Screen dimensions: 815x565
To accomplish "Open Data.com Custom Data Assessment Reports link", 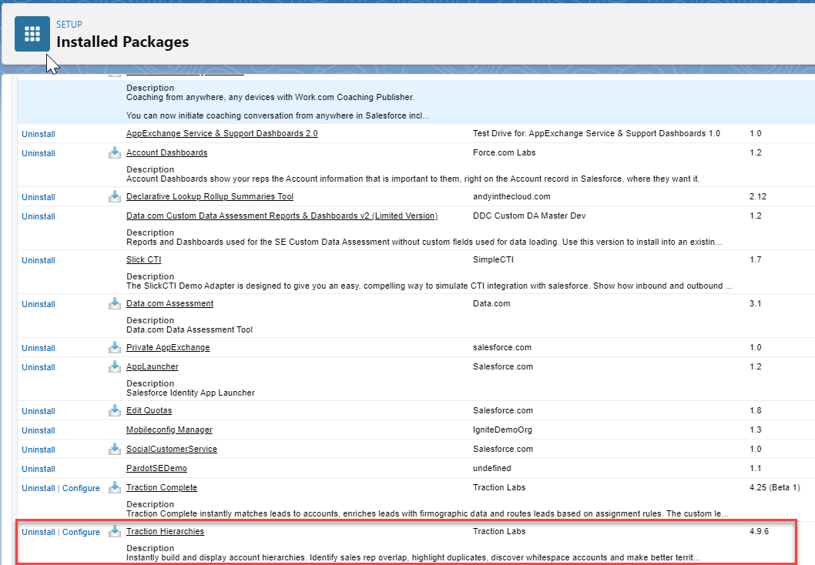I will (x=282, y=216).
